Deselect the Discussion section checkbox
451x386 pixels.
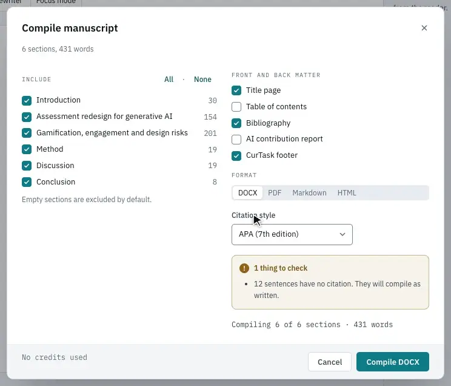pos(27,166)
